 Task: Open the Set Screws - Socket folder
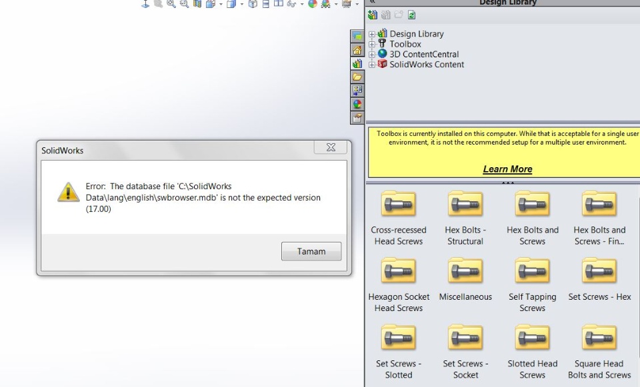tap(465, 352)
